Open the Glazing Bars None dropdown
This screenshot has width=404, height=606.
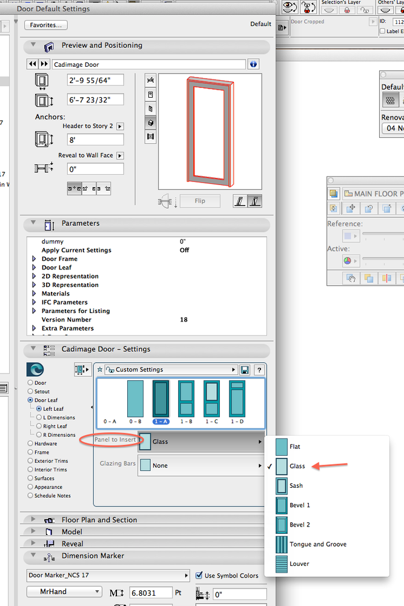coord(200,465)
